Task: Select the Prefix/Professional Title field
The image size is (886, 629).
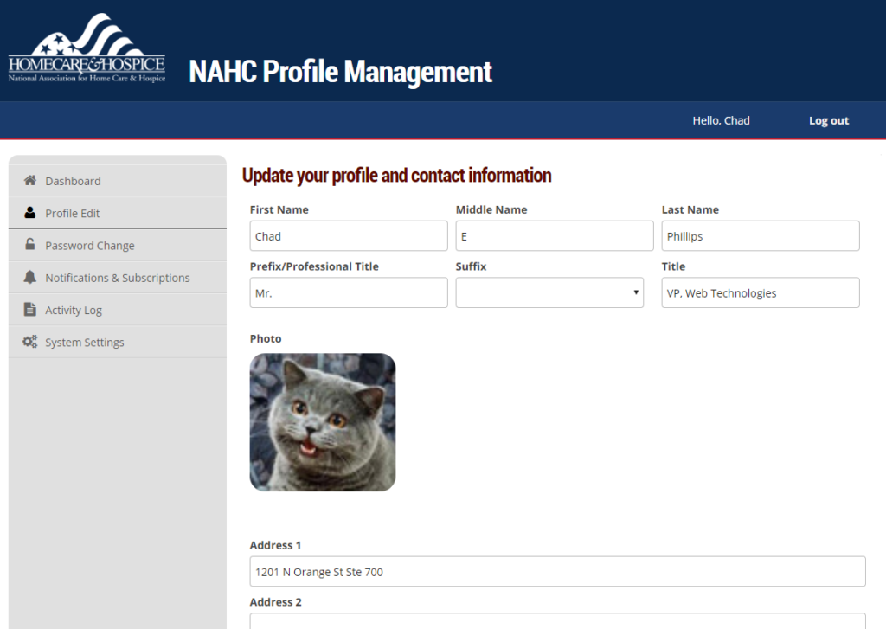Action: click(x=349, y=293)
